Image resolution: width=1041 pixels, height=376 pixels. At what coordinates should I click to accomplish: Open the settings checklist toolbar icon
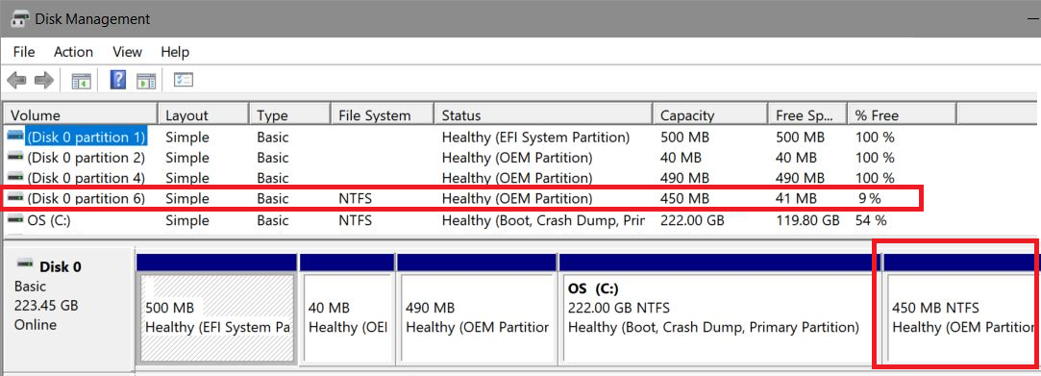(184, 81)
